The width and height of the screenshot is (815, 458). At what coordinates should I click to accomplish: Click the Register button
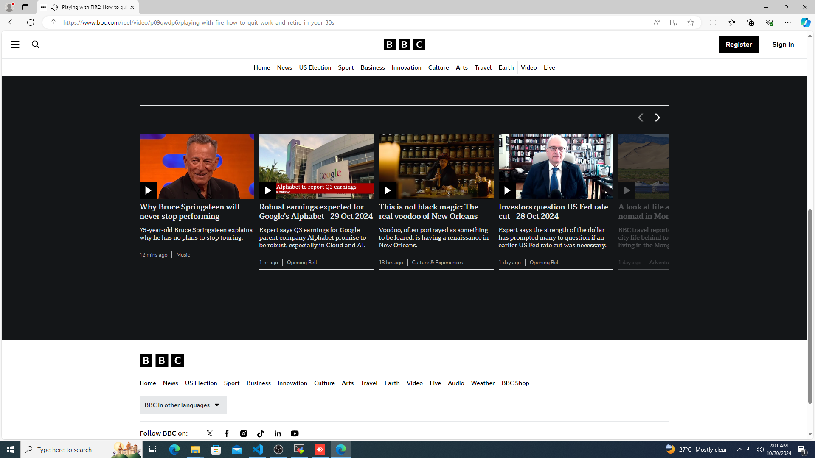739,45
